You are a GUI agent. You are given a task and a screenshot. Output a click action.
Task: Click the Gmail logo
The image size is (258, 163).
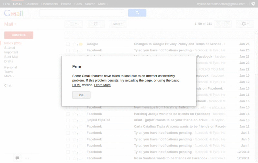(x=14, y=13)
